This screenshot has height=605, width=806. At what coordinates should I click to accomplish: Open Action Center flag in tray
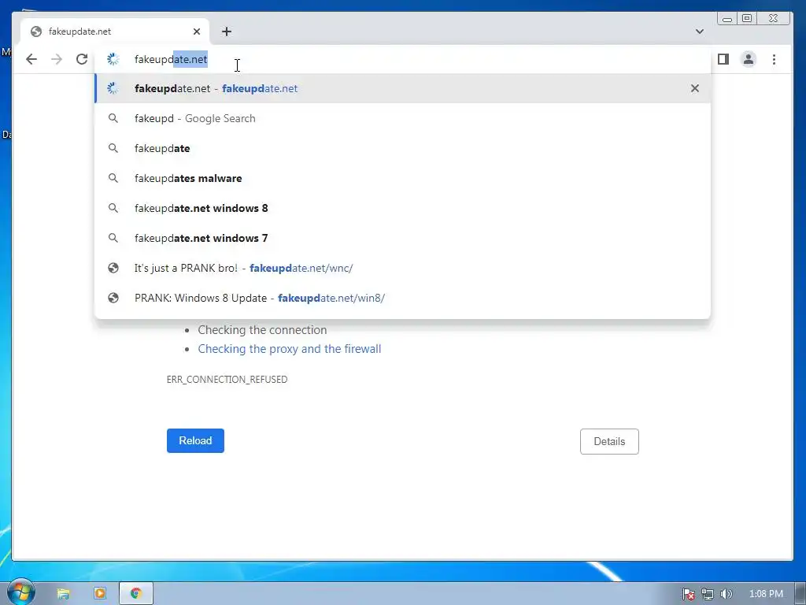[688, 594]
